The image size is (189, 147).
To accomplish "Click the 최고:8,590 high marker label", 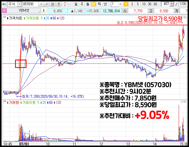I will coord(150,23).
